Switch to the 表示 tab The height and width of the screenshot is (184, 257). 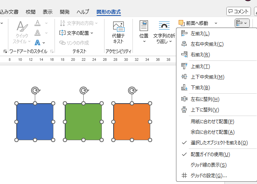48,12
